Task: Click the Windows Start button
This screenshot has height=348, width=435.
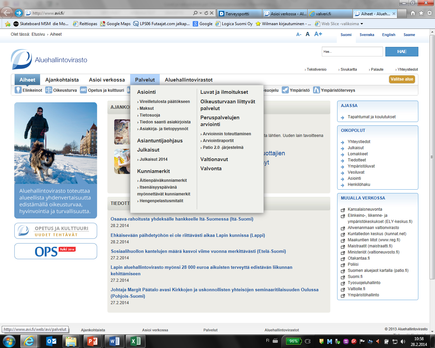Action: (x=9, y=341)
